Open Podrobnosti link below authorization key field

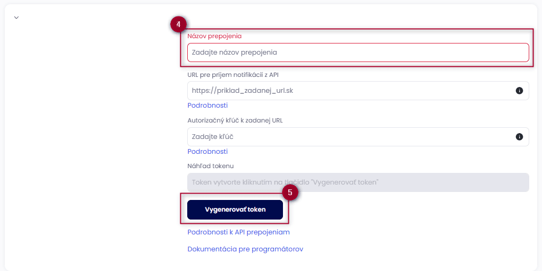(207, 152)
